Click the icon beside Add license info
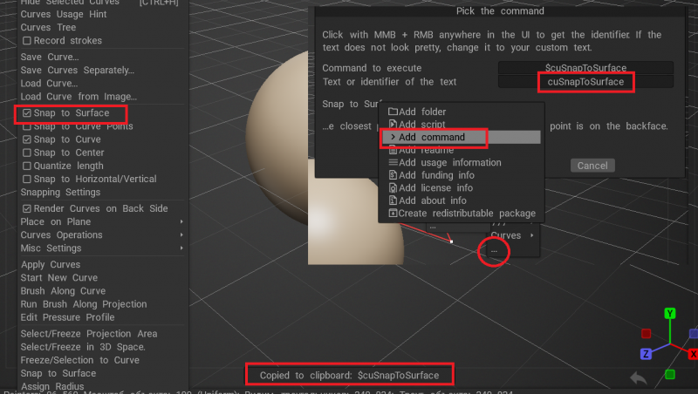This screenshot has width=698, height=394. click(x=393, y=188)
